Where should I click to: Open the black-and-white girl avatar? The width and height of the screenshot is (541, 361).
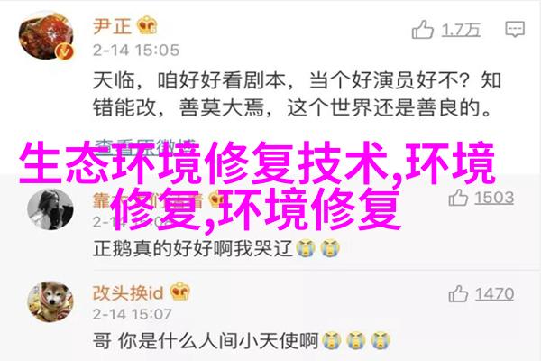pyautogui.click(x=50, y=209)
